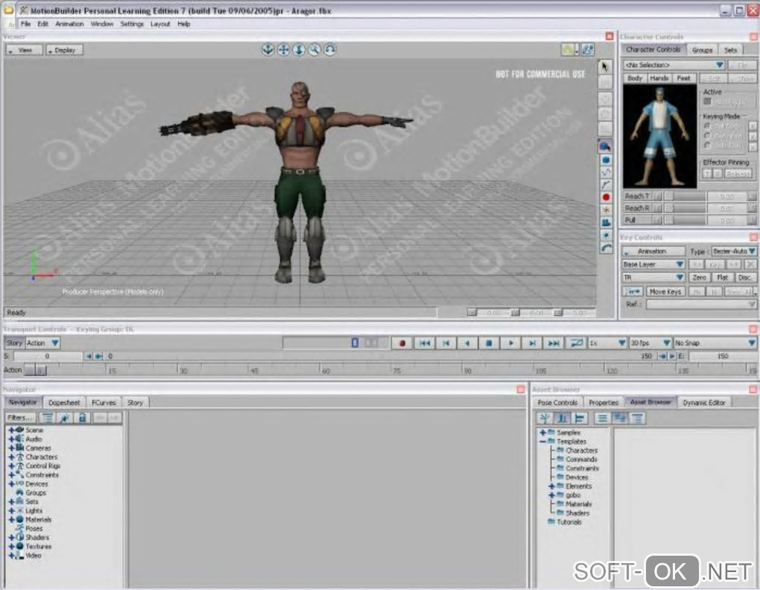Screen dimensions: 760x590
Task: Click the lock icon in Navigator toolbar
Action: click(83, 418)
